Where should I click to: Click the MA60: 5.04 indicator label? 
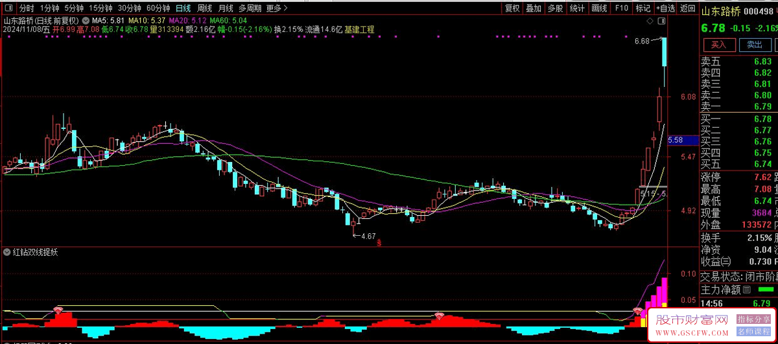228,21
